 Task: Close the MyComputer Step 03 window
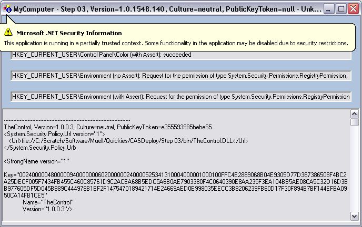click(353, 9)
